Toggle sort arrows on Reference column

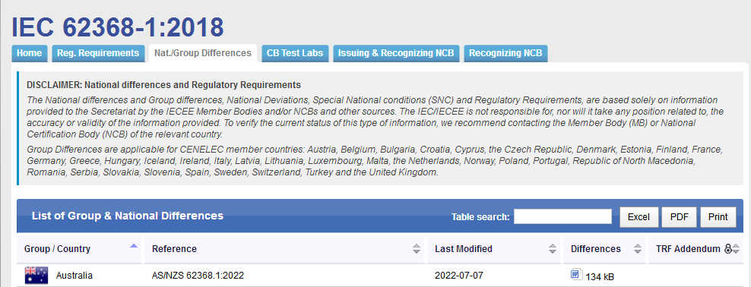coord(417,249)
